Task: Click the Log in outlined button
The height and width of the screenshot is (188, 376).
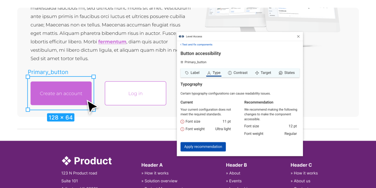Action: (x=135, y=93)
